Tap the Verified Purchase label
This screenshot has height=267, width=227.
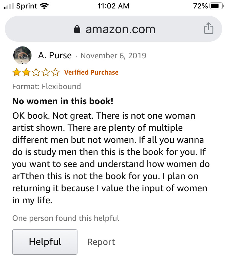[91, 72]
